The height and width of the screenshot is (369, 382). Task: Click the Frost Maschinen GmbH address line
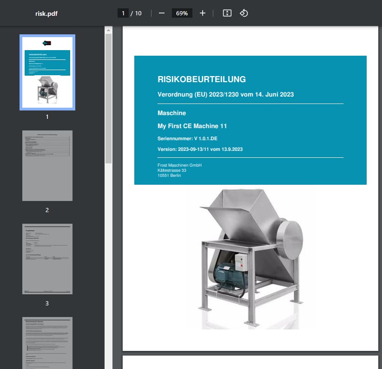pyautogui.click(x=180, y=165)
